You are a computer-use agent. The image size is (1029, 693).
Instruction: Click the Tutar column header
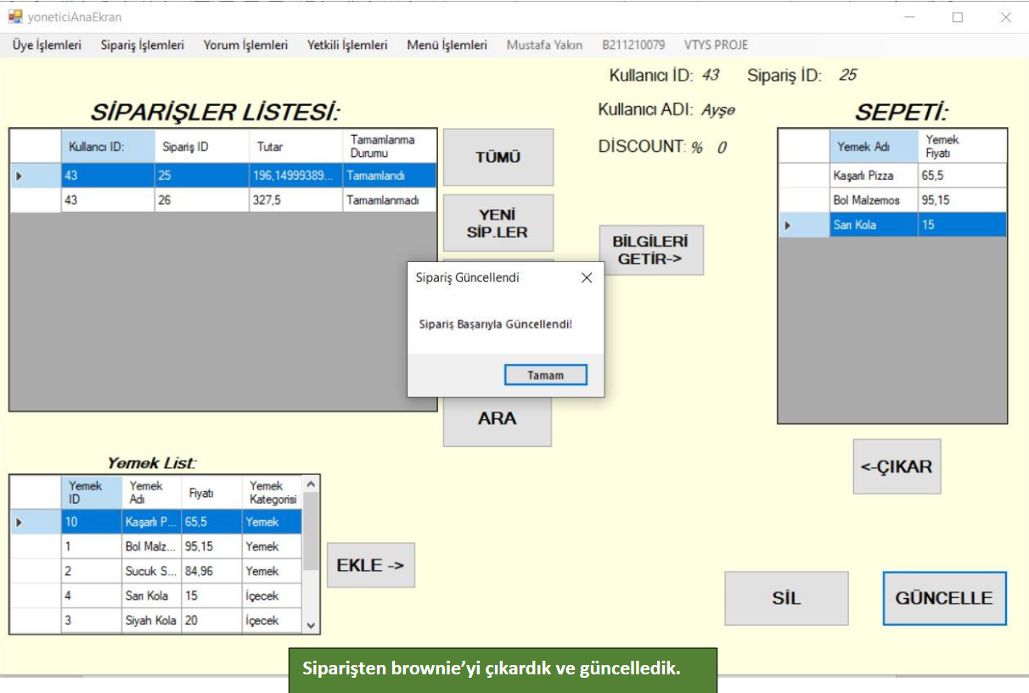(295, 147)
